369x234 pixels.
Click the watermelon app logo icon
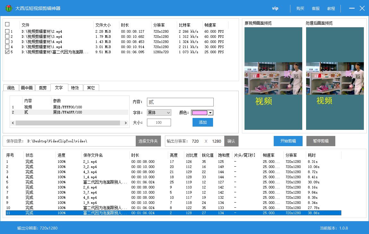pyautogui.click(x=9, y=8)
